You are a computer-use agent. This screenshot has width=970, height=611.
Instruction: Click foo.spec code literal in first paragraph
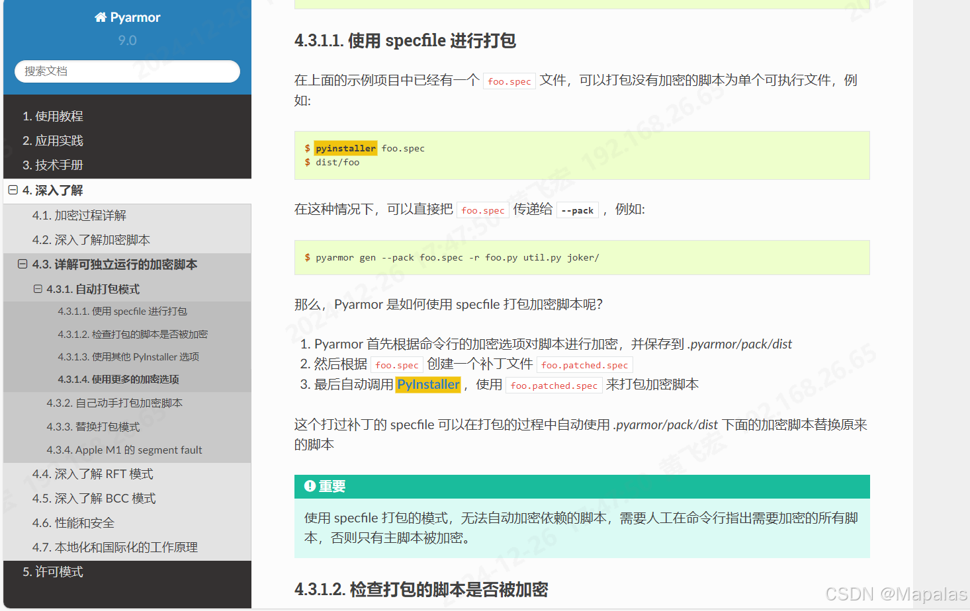click(x=509, y=81)
